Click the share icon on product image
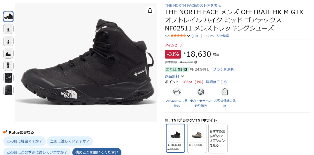The width and height of the screenshot is (314, 155). click(x=150, y=10)
